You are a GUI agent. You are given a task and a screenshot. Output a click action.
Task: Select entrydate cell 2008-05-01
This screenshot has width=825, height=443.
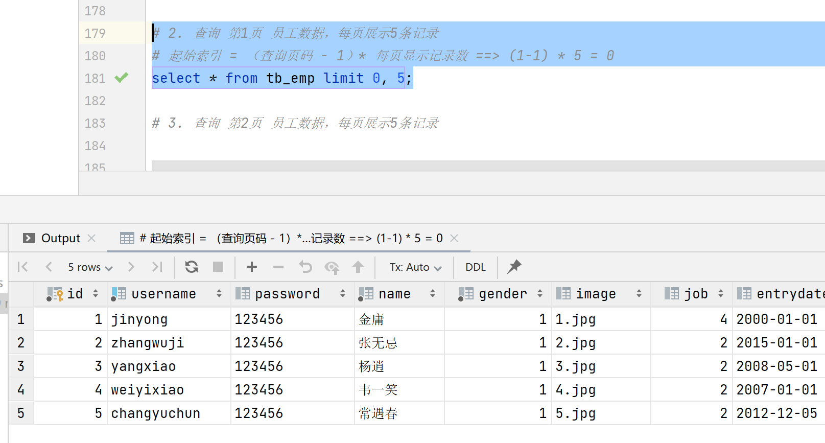tap(779, 366)
